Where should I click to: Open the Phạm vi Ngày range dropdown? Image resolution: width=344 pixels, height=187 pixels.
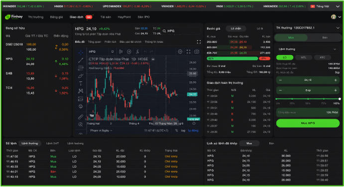[x=101, y=130]
